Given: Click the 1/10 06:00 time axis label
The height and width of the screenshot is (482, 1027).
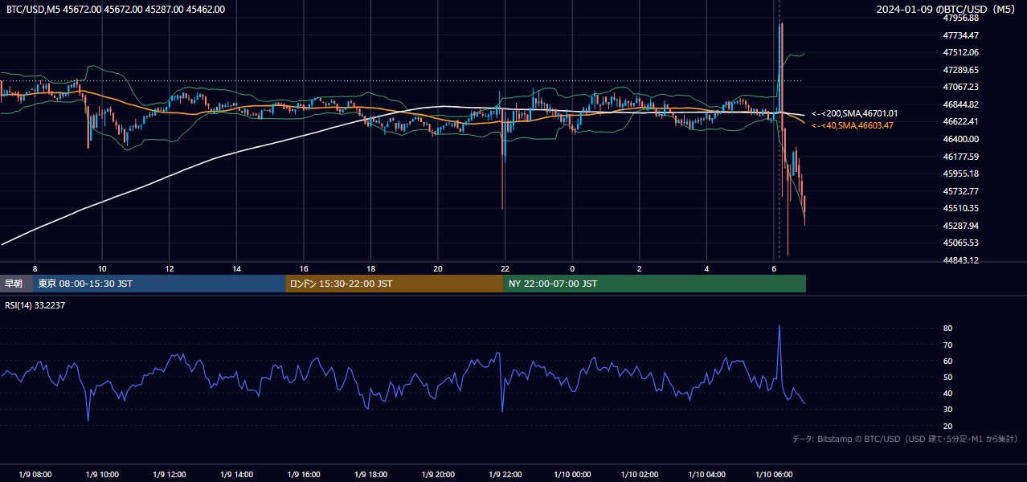Looking at the screenshot, I should pos(774,475).
